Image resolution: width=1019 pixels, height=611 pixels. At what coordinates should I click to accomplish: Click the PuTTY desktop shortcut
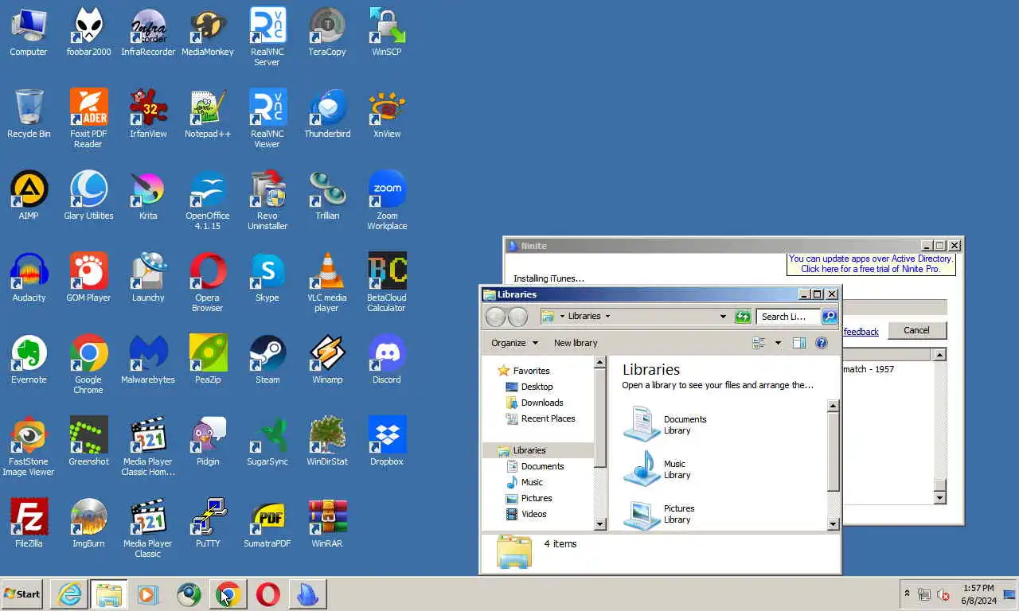tap(208, 524)
